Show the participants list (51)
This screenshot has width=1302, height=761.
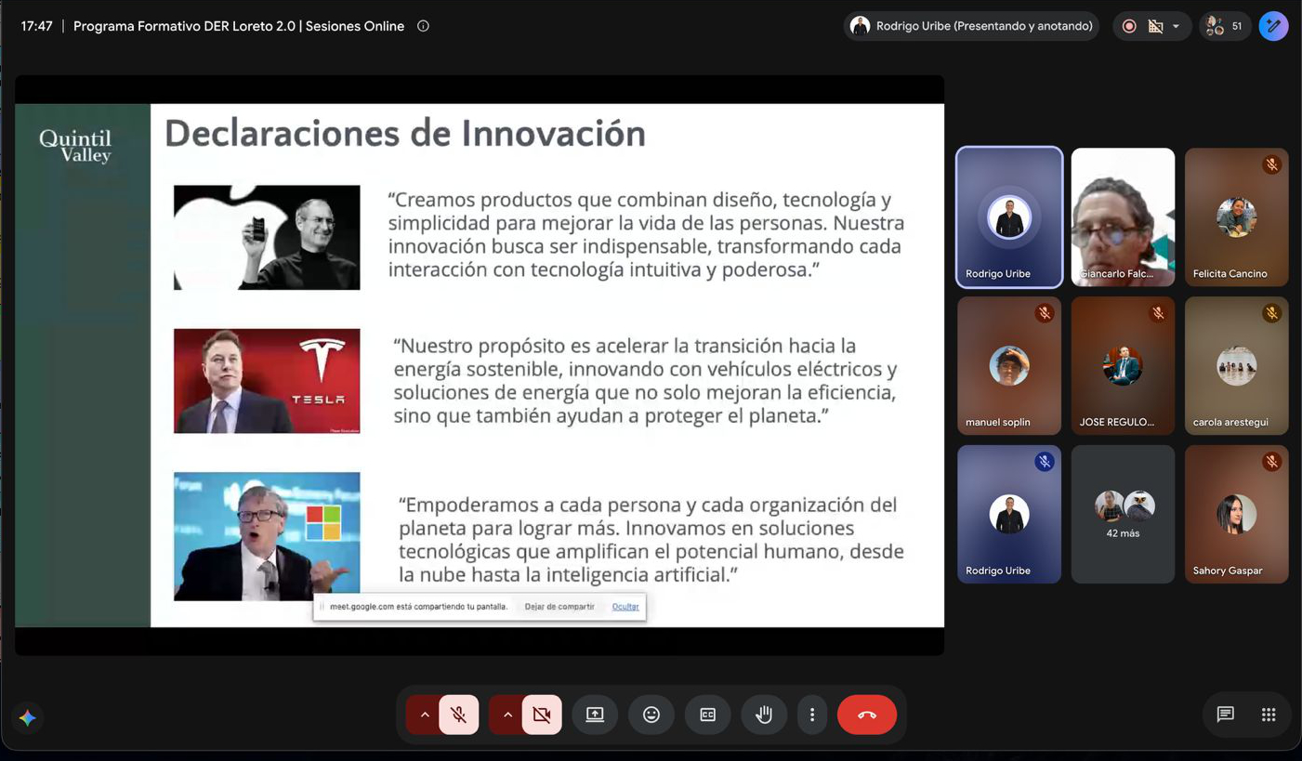pyautogui.click(x=1224, y=26)
